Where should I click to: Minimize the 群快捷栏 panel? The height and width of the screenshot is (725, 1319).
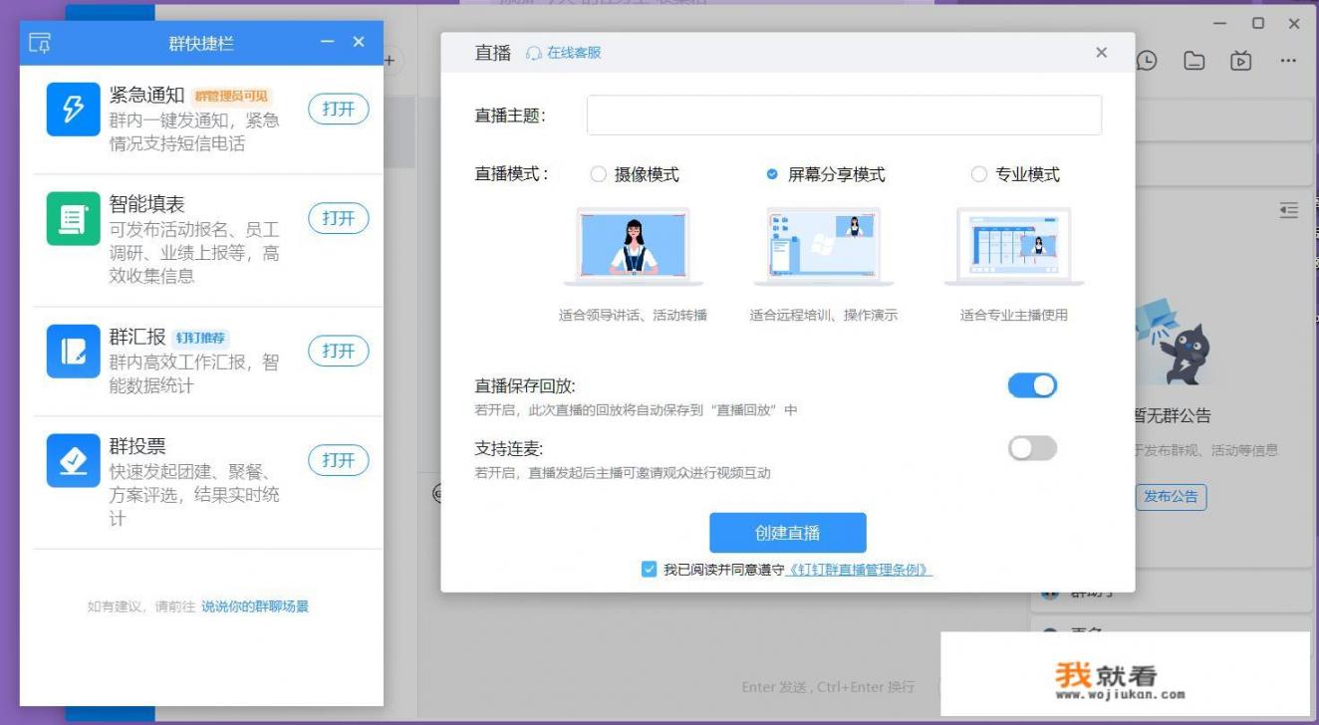tap(327, 42)
